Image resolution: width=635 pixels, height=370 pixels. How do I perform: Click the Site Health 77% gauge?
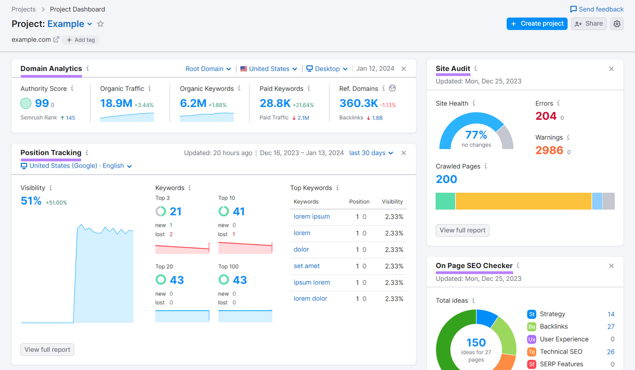tap(476, 131)
